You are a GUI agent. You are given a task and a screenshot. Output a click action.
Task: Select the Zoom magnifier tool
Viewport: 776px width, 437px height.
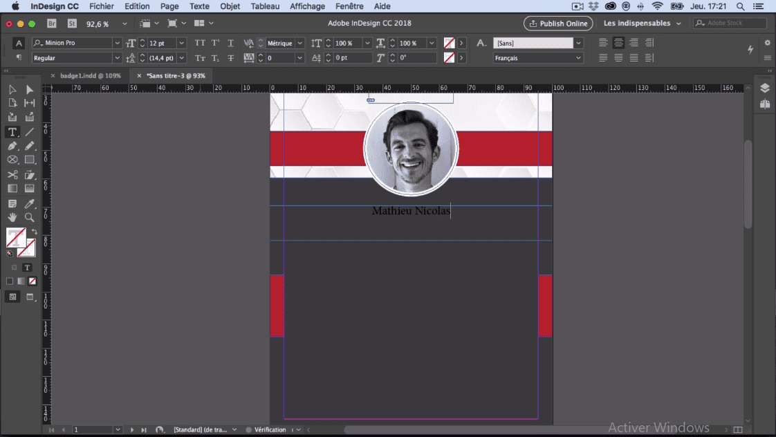[x=29, y=218]
